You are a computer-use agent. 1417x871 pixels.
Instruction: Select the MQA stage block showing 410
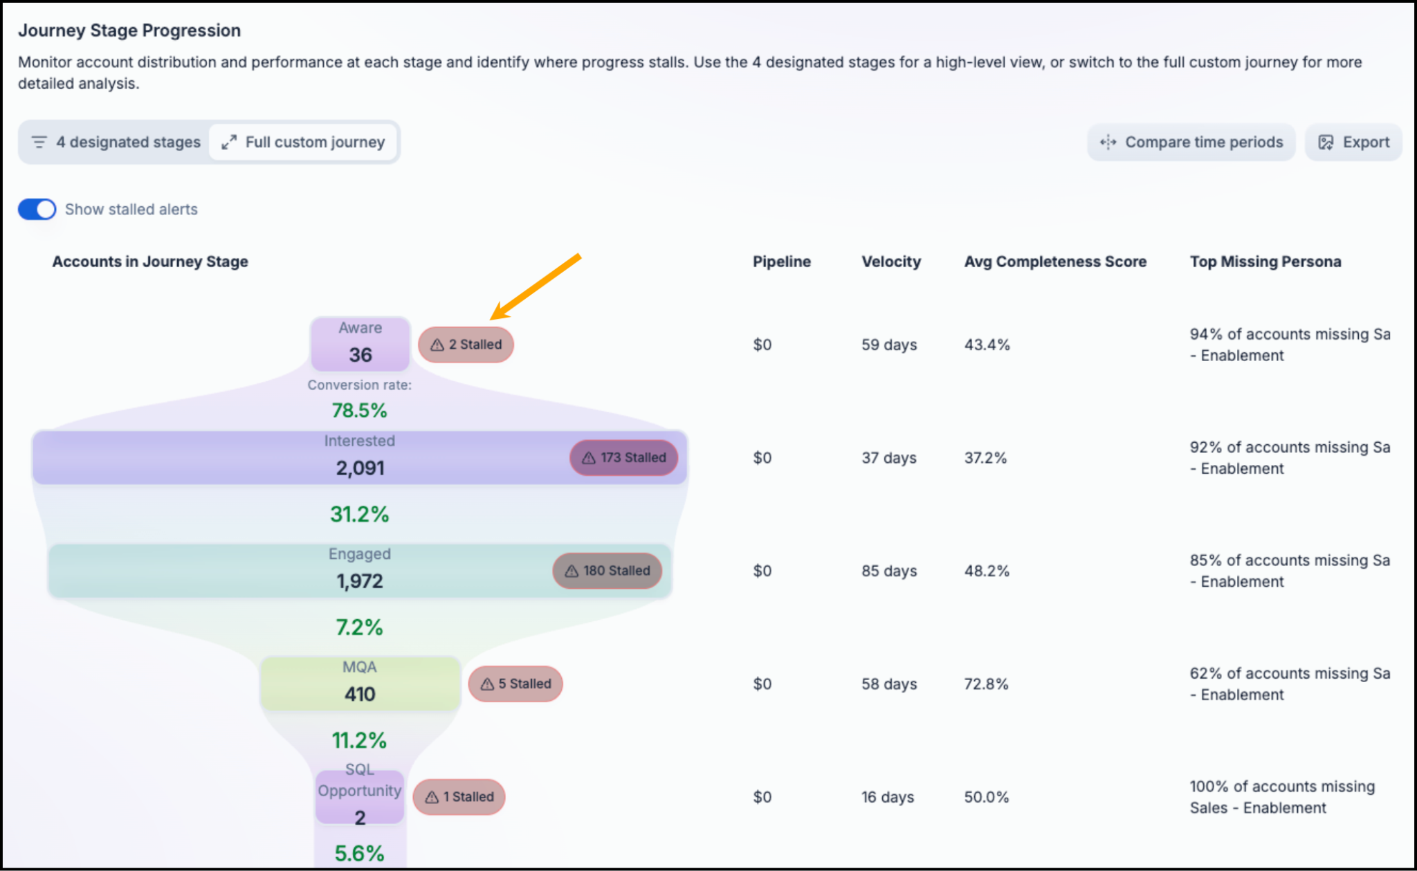coord(360,684)
